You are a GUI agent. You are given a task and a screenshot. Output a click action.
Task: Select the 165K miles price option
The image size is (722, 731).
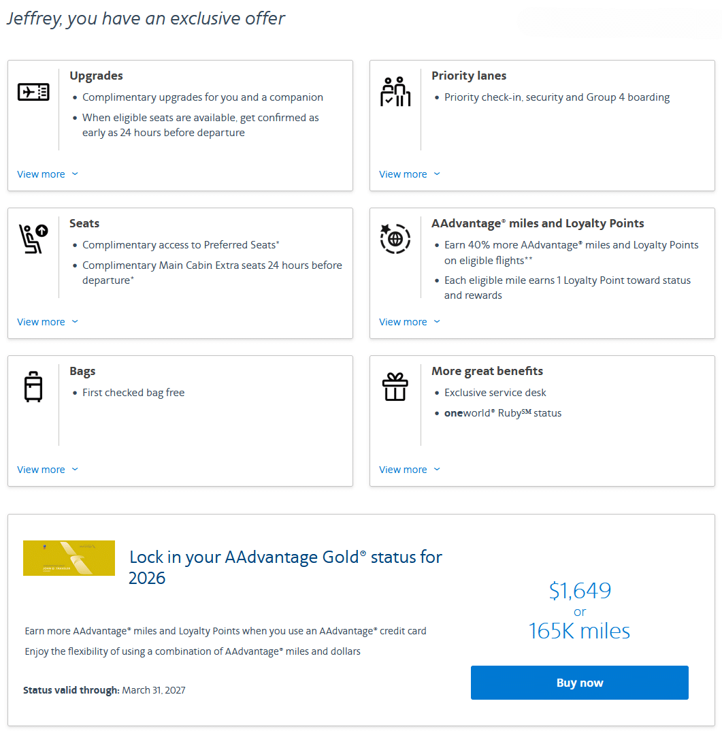(x=579, y=630)
